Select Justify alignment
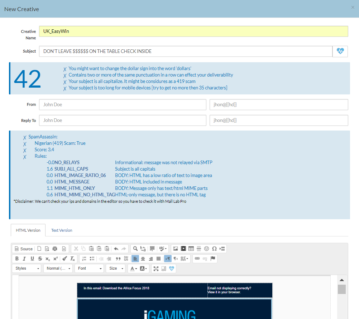This screenshot has height=319, width=359. click(158, 259)
